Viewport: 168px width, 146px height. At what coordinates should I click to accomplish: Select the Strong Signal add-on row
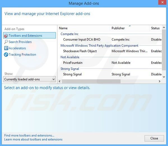(110, 74)
